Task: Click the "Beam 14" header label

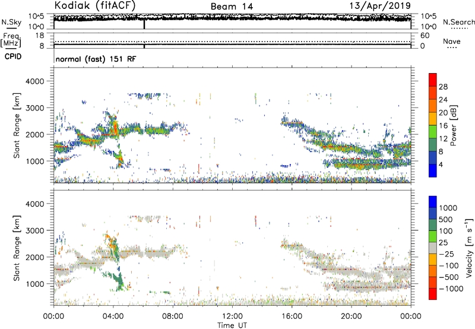Action: coord(232,7)
